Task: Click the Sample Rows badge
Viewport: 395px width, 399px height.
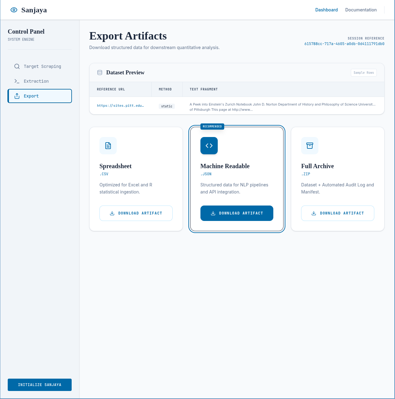Action: pyautogui.click(x=364, y=73)
